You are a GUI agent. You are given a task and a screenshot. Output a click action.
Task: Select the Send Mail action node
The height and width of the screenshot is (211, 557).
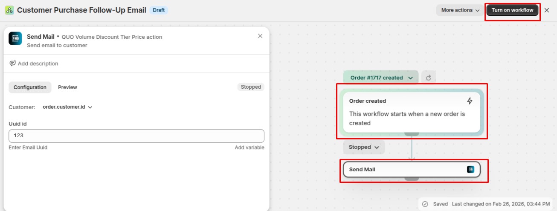[x=405, y=170]
